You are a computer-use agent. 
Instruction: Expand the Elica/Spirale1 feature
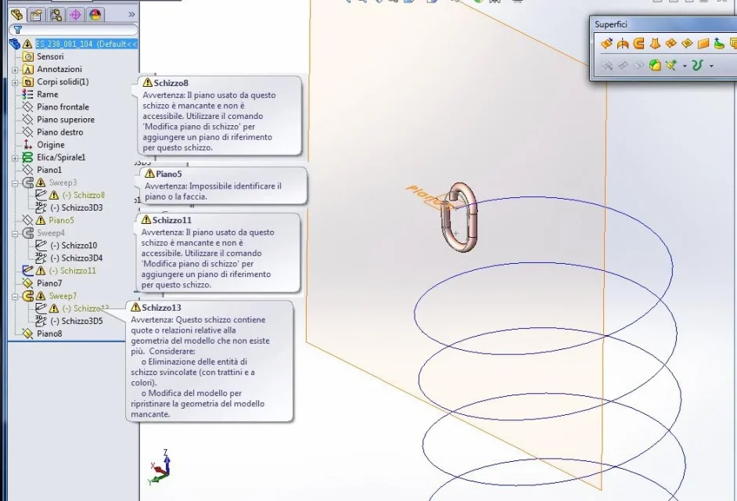[15, 158]
